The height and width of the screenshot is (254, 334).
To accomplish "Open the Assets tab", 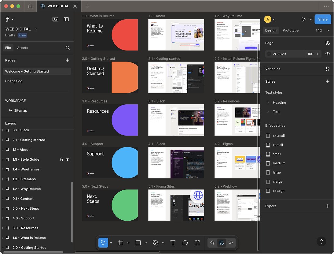I will [23, 48].
